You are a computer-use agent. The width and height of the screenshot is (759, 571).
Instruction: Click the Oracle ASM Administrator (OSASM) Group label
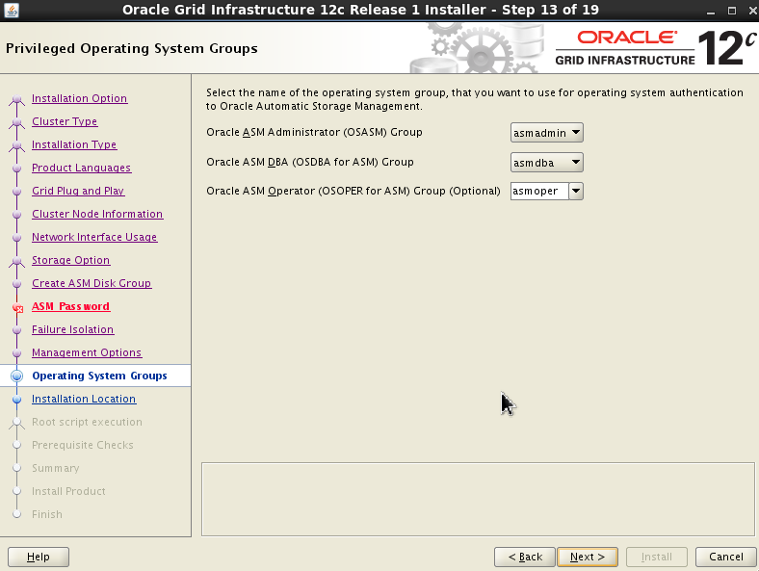314,132
